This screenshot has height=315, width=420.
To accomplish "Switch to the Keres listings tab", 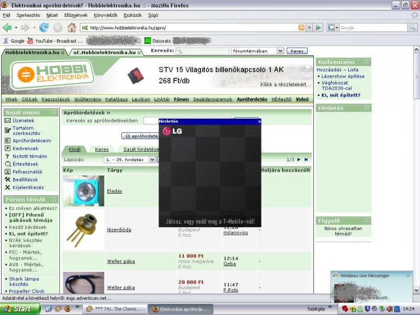I will pyautogui.click(x=102, y=150).
